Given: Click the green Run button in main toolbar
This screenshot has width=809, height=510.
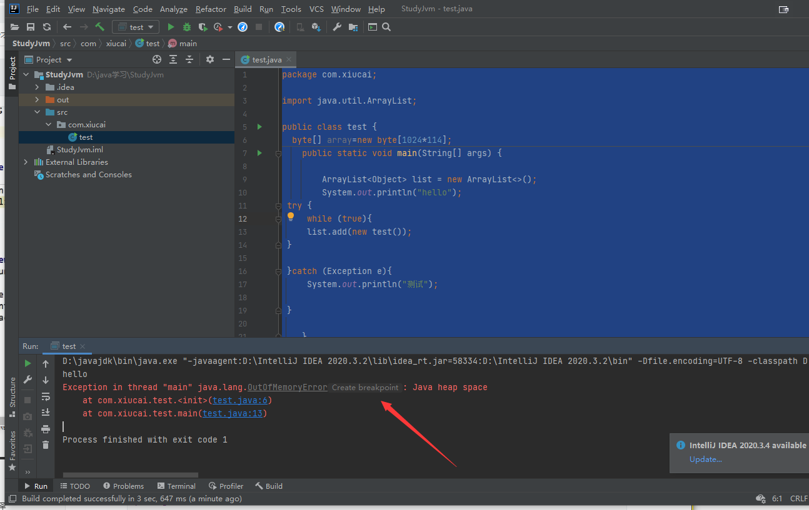Looking at the screenshot, I should pyautogui.click(x=171, y=27).
